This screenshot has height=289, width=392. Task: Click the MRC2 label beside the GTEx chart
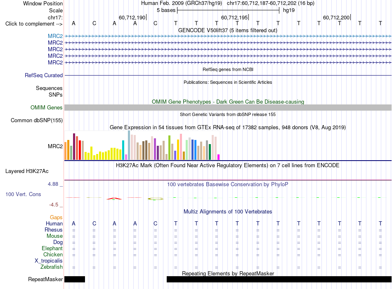click(x=55, y=147)
